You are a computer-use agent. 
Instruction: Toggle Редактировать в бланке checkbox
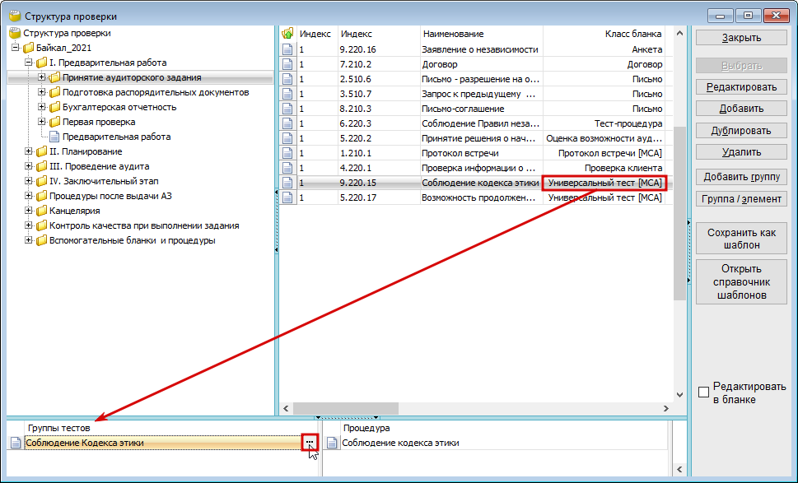[x=704, y=392]
